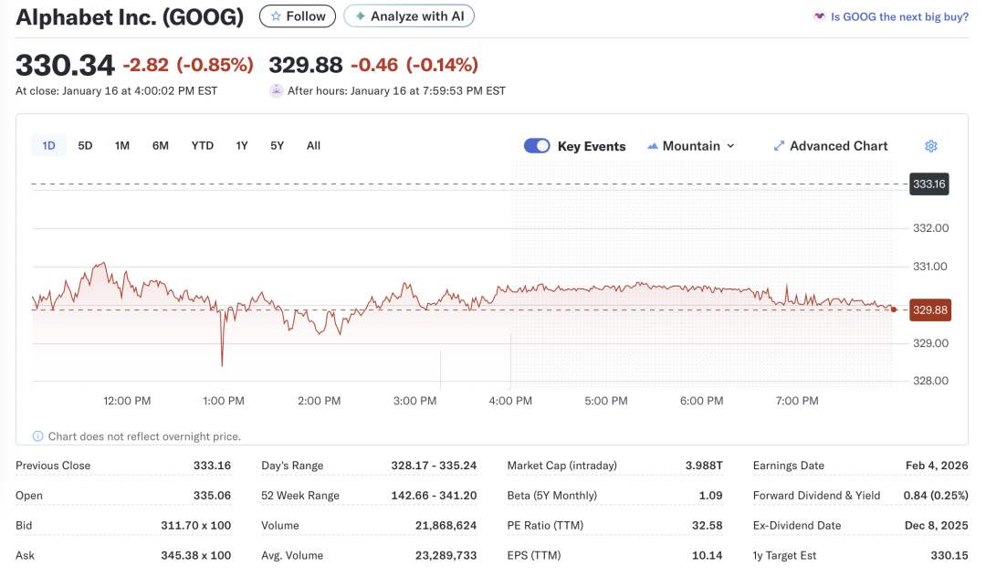Open the All time range view
Image resolution: width=986 pixels, height=577 pixels.
(313, 145)
